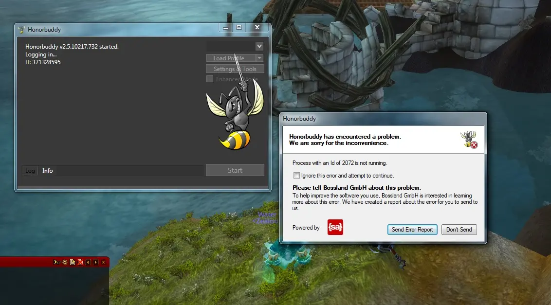Click the 'Logging in...' log line
The image size is (551, 305).
(41, 54)
